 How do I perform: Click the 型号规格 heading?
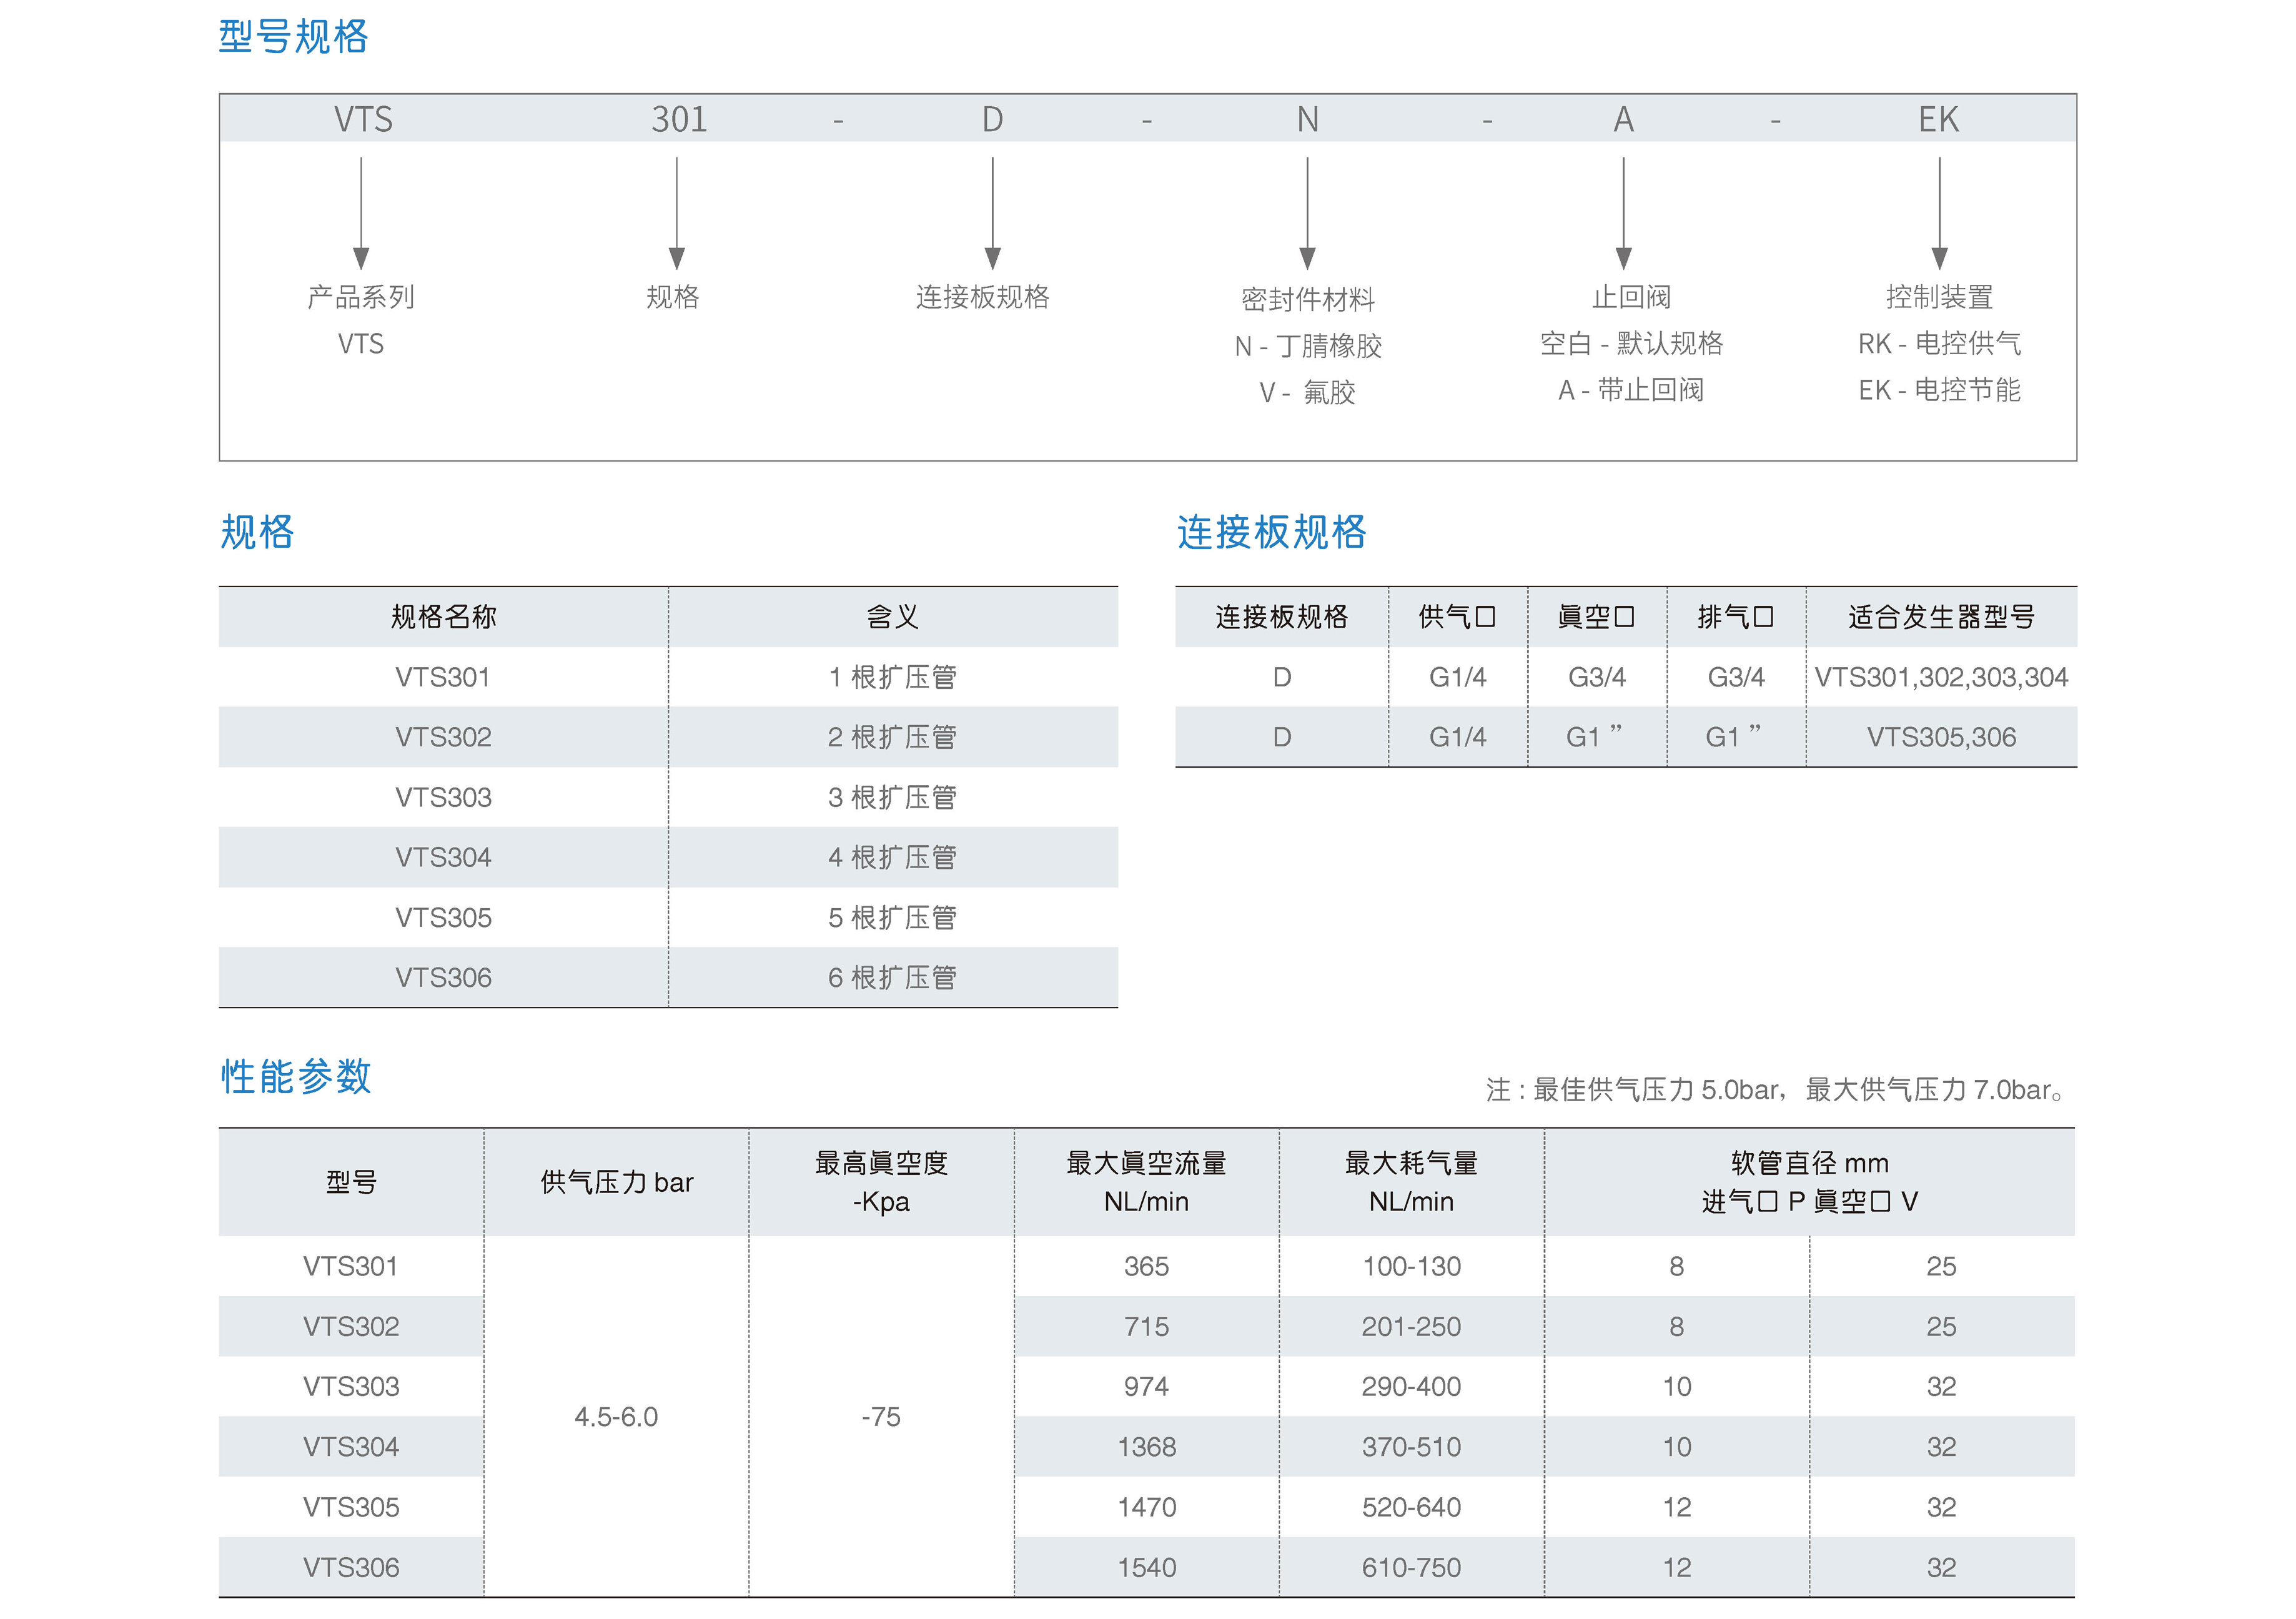coord(293,37)
